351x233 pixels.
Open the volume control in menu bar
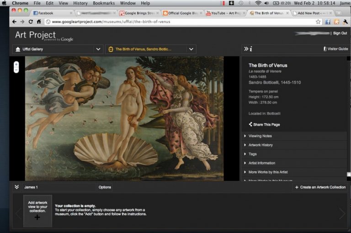[266, 3]
